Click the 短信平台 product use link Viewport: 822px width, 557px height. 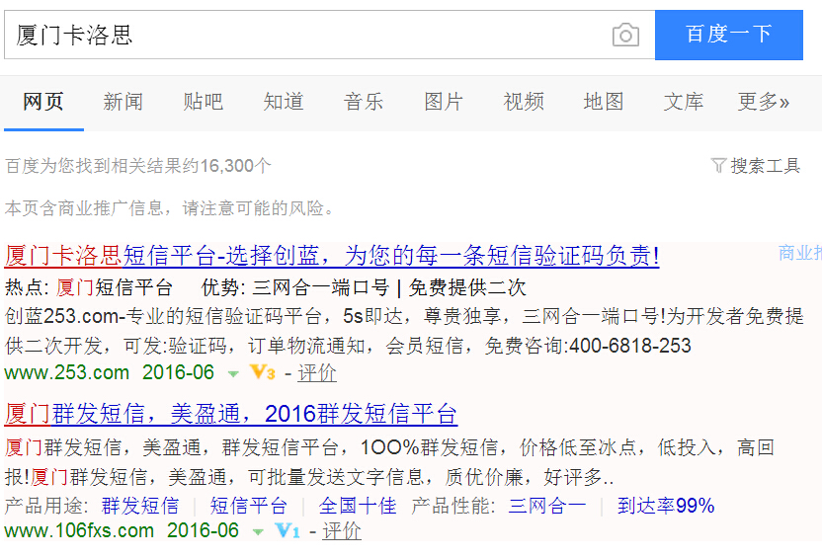(x=249, y=507)
